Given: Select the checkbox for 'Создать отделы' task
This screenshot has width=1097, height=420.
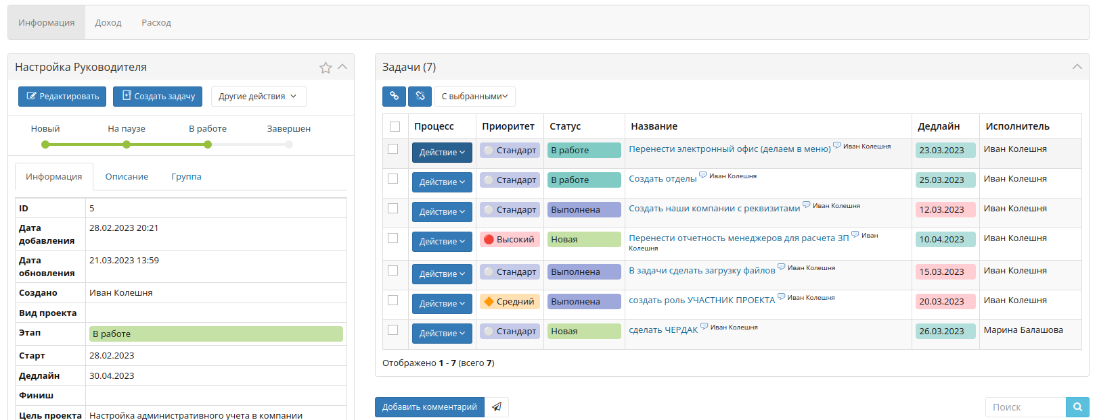Looking at the screenshot, I should click(x=393, y=178).
